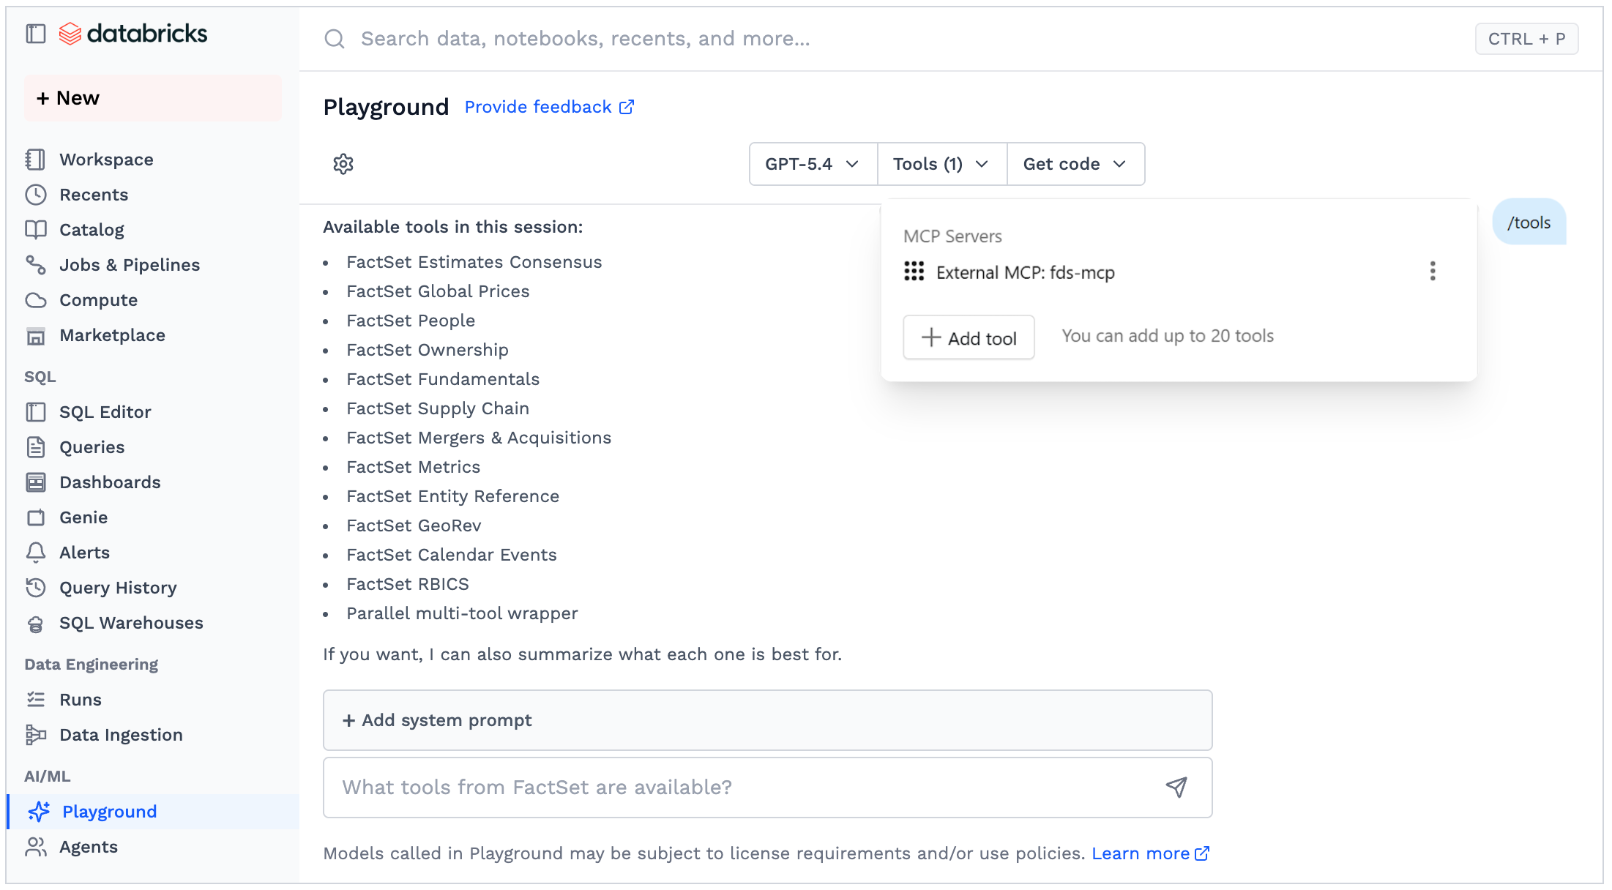Open the Get code dropdown
The width and height of the screenshot is (1612, 890).
point(1075,164)
